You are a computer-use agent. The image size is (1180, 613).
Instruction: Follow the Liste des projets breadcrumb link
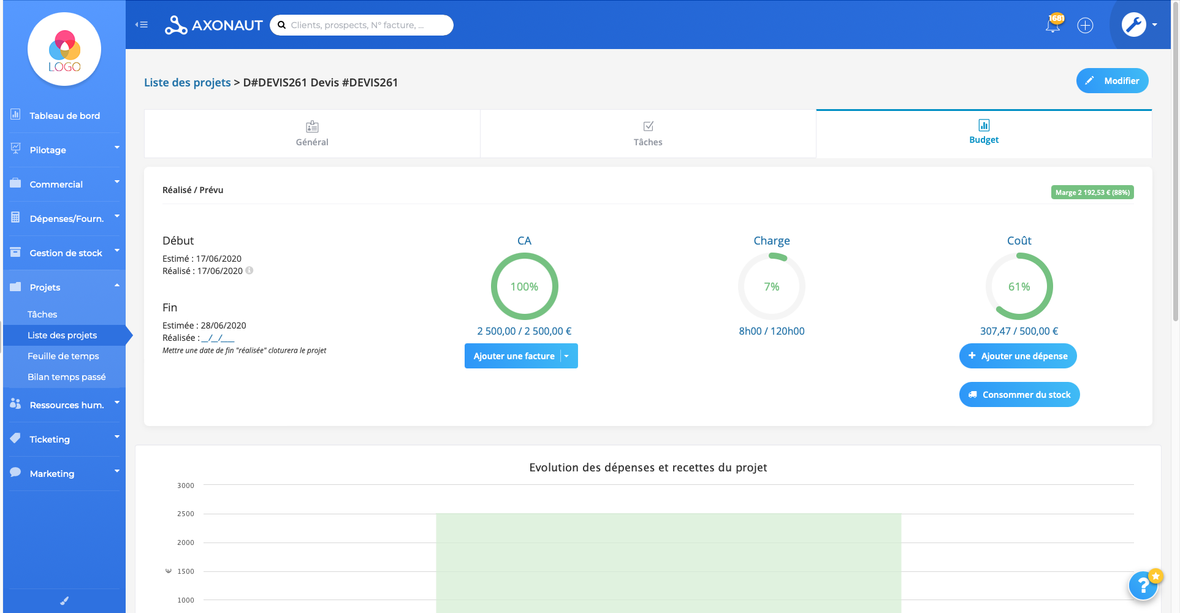[x=187, y=82]
